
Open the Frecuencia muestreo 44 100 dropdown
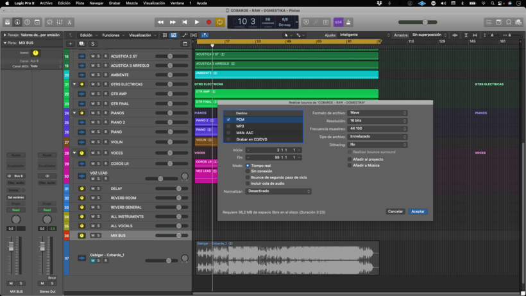click(377, 128)
